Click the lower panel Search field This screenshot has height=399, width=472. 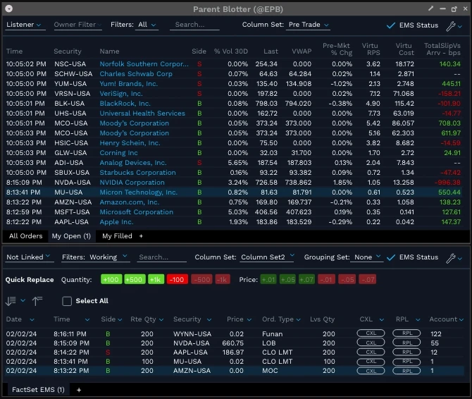coord(161,257)
